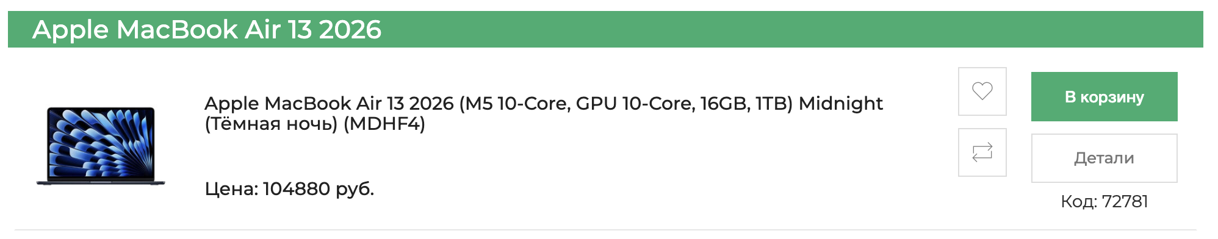Image resolution: width=1218 pixels, height=239 pixels.
Task: Click the compare arrows icon
Action: coord(982,152)
